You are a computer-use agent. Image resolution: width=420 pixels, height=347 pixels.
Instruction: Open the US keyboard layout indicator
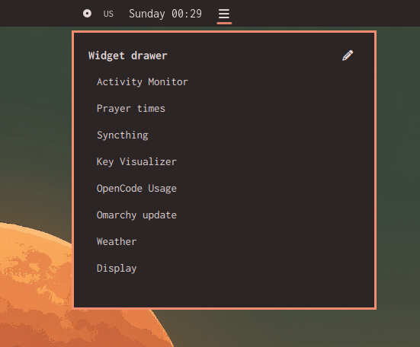coord(108,14)
